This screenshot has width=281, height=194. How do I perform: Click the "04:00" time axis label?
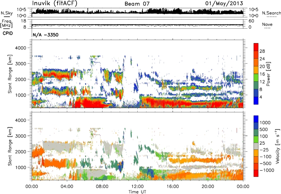(x=67, y=187)
